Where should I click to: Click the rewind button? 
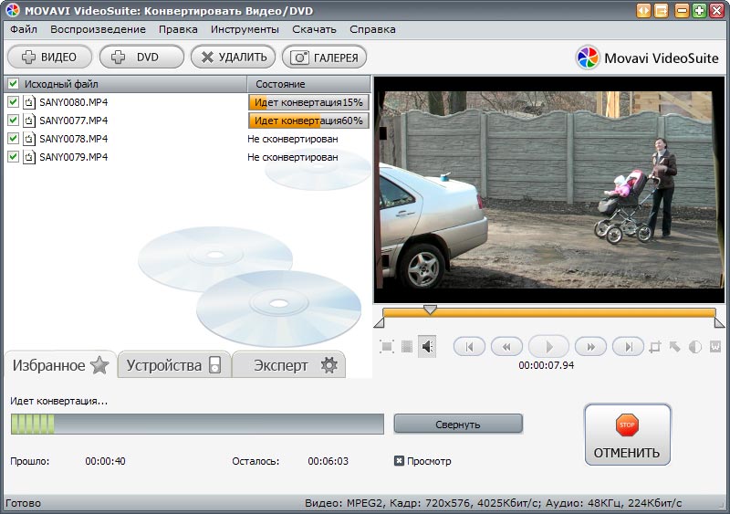506,347
